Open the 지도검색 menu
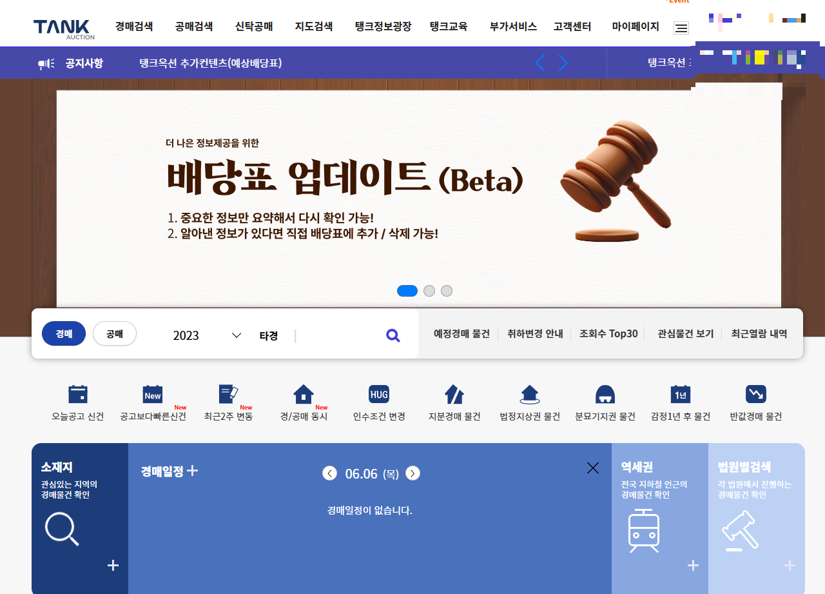Image resolution: width=825 pixels, height=594 pixels. (314, 26)
